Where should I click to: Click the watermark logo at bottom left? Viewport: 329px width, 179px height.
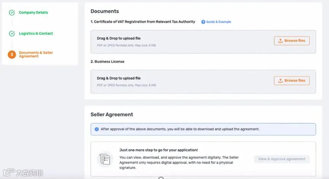(x=23, y=172)
